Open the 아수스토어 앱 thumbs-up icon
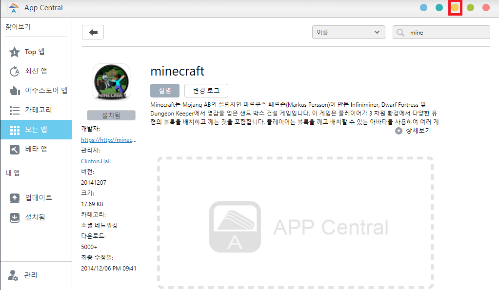The height and width of the screenshot is (290, 499). (15, 91)
